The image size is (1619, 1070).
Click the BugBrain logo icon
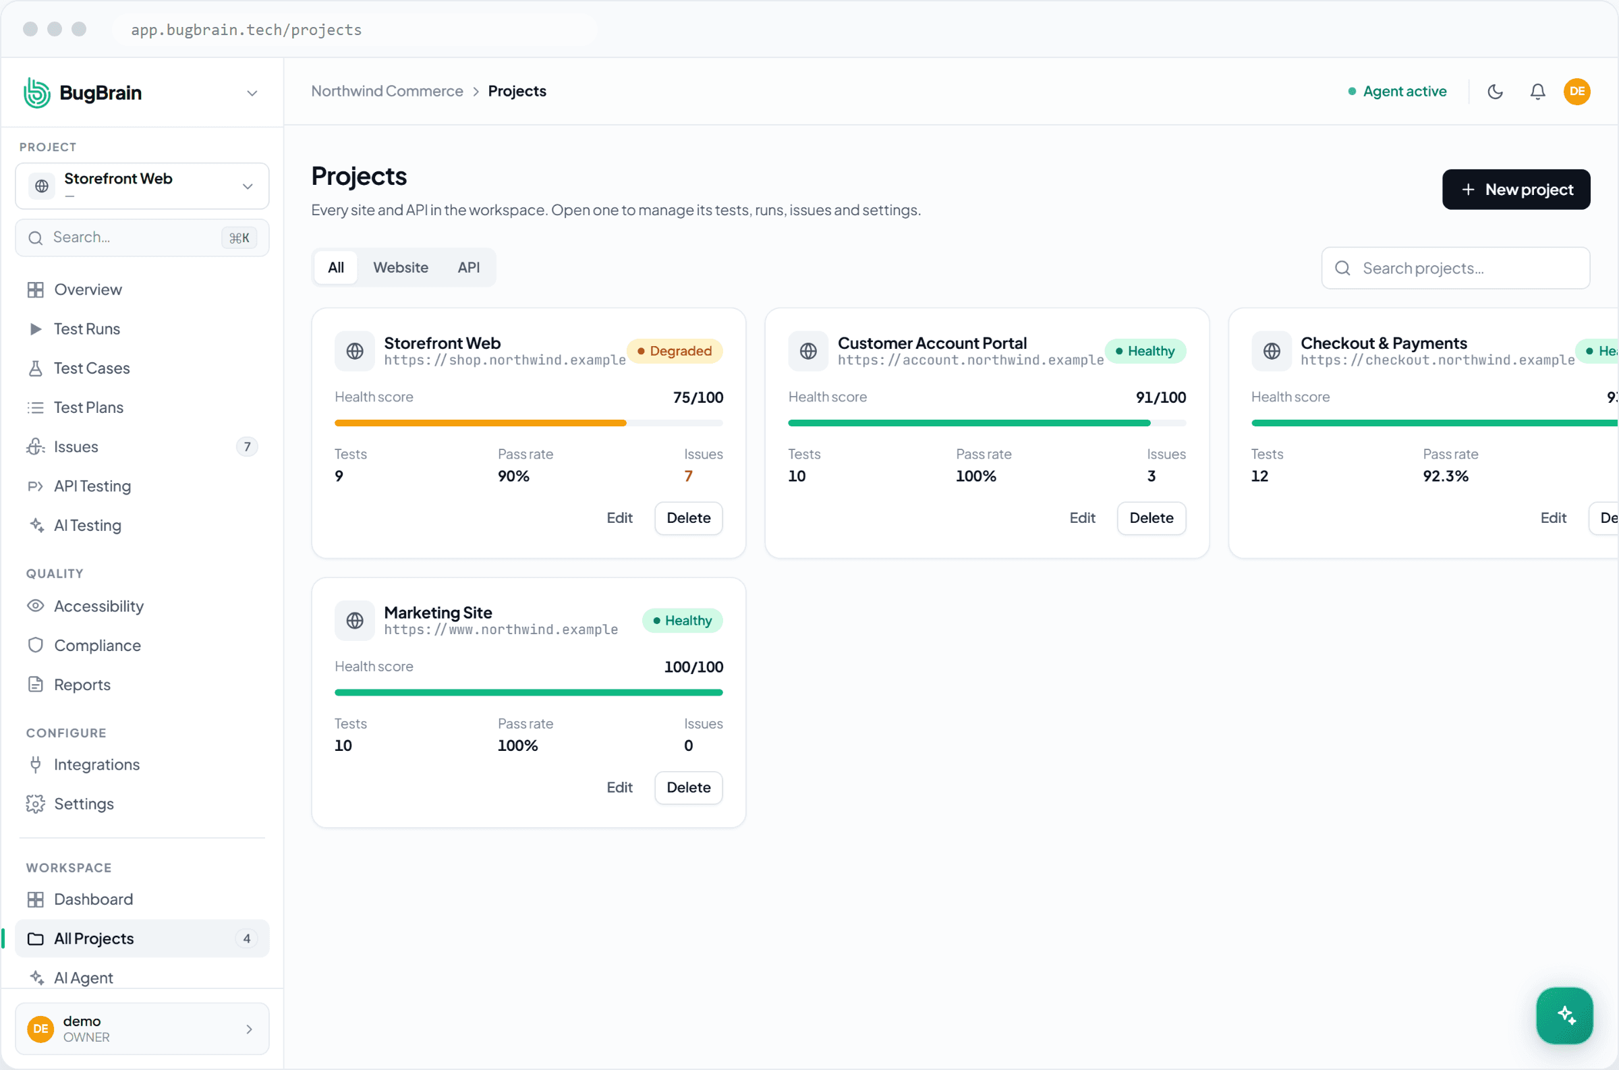coord(37,92)
